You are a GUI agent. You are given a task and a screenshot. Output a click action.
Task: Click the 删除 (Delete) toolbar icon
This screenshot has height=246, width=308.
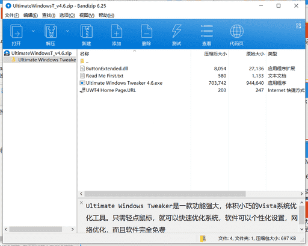tap(147, 31)
